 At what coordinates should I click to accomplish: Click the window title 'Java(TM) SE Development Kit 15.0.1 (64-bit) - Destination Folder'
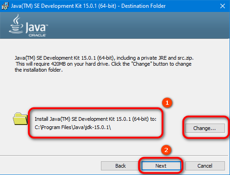tap(88, 6)
